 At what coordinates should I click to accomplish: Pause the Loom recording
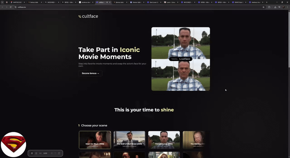point(36,153)
